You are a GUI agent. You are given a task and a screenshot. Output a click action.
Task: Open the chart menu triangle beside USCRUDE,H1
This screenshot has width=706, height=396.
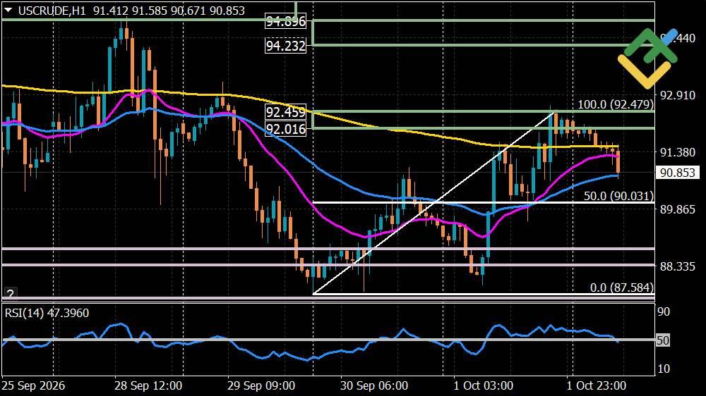click(8, 10)
